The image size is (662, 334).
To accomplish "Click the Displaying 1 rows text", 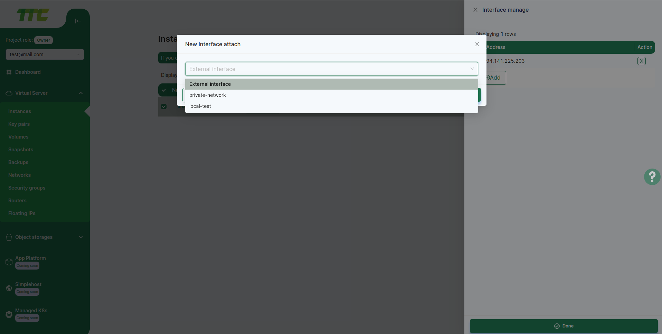I will pyautogui.click(x=495, y=34).
